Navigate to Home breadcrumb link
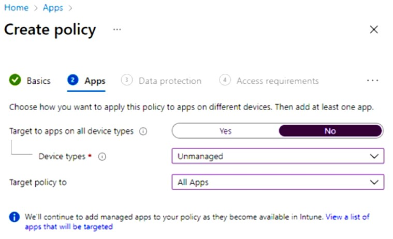The width and height of the screenshot is (393, 239). click(16, 8)
